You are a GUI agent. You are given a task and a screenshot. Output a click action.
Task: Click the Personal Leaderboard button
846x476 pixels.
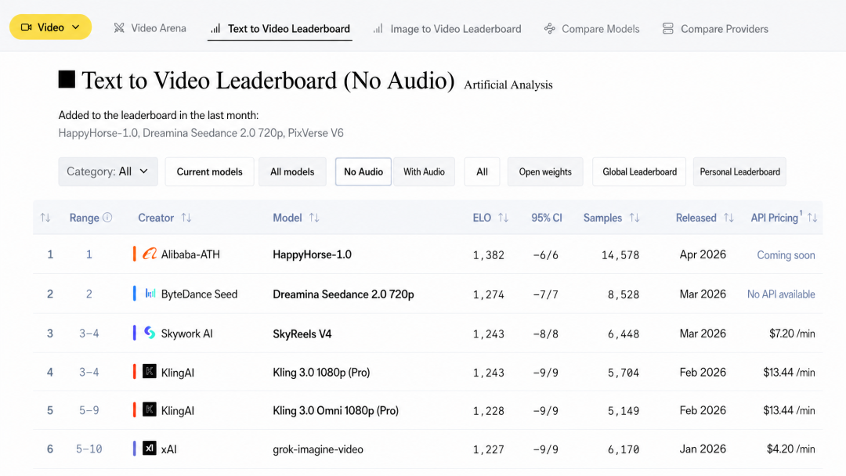coord(739,171)
